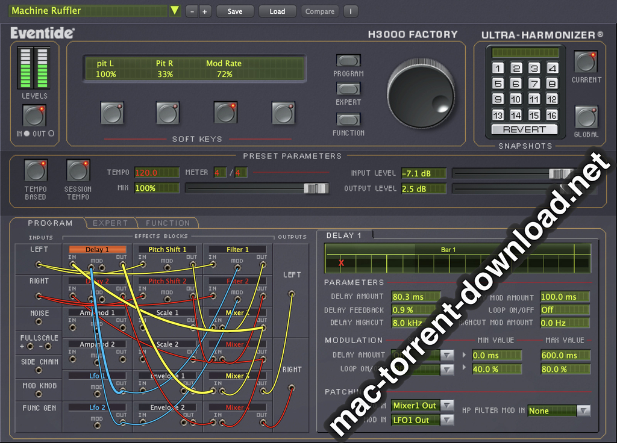The image size is (617, 443).
Task: Select snapshot number 7 on keypad
Action: coord(534,84)
